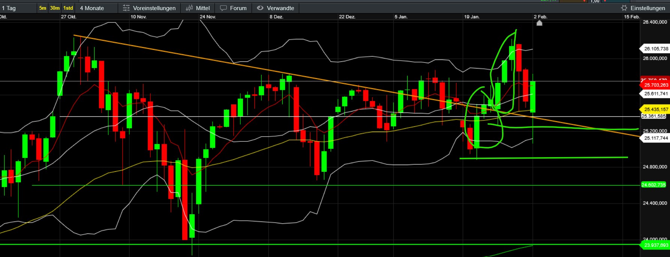Viewport: 670px width, 257px height.
Task: Select the red 25.703,263 price tag
Action: coord(655,85)
